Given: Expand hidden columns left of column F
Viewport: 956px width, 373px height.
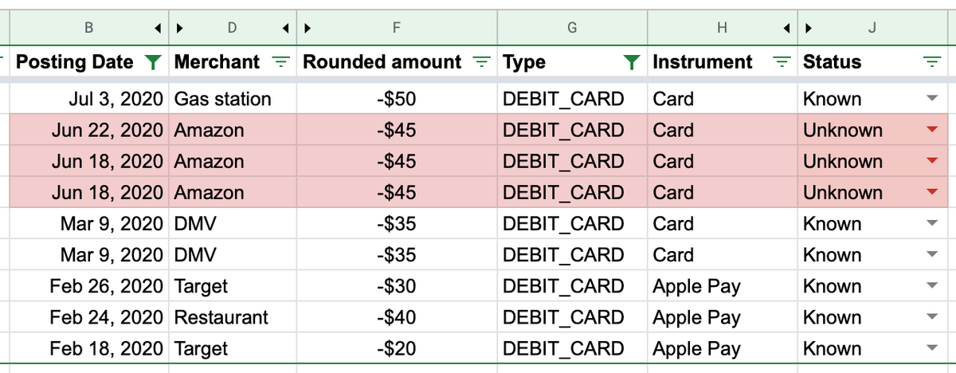Looking at the screenshot, I should click(306, 29).
